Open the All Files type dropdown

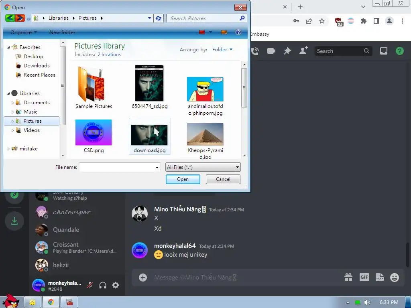coord(203,167)
